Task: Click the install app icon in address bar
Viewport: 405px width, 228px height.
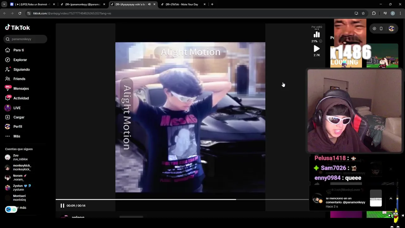Action: tap(356, 13)
